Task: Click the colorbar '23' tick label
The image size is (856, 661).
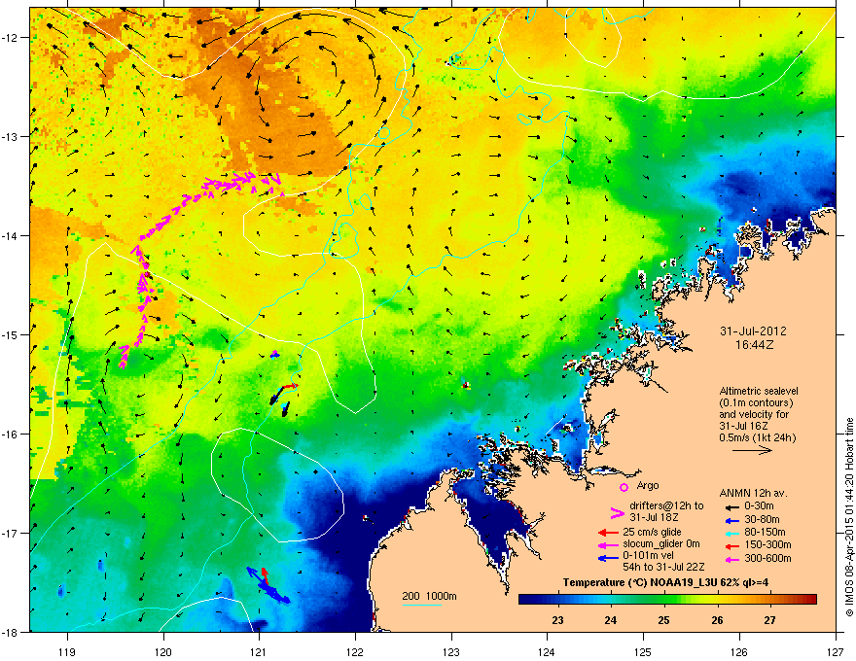Action: point(557,620)
